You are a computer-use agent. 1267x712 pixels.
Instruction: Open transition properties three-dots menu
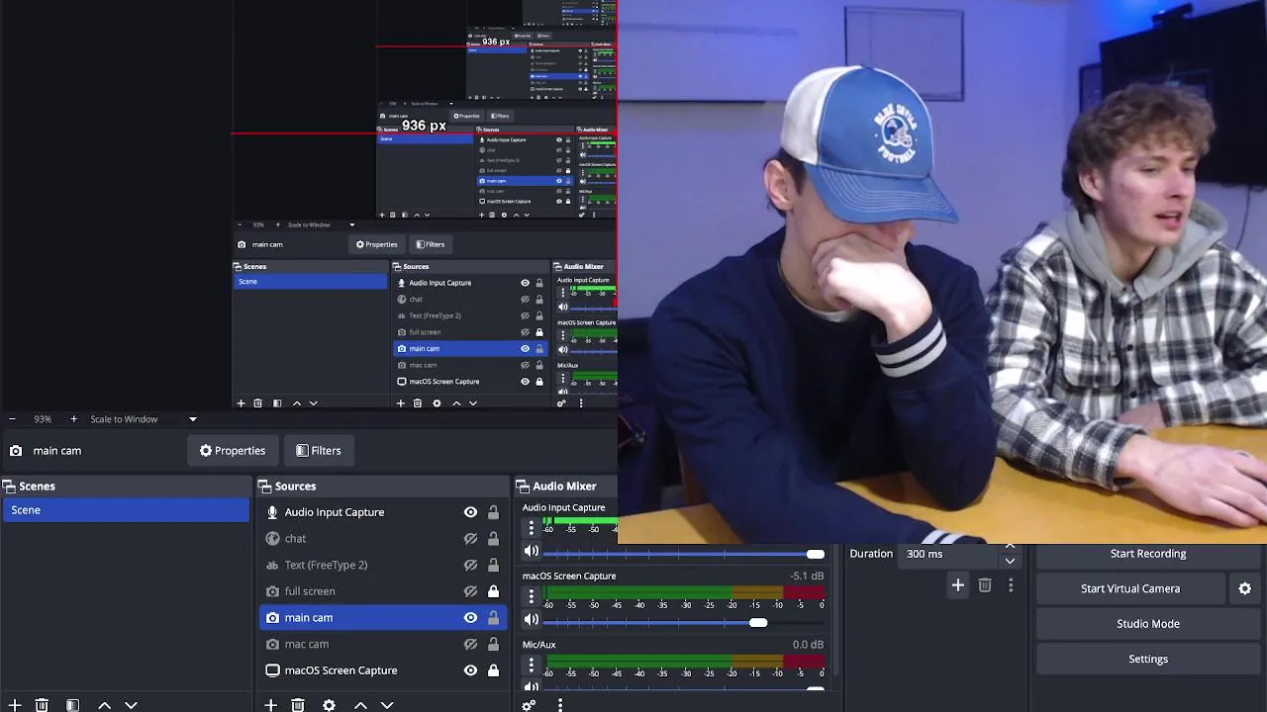[1011, 585]
